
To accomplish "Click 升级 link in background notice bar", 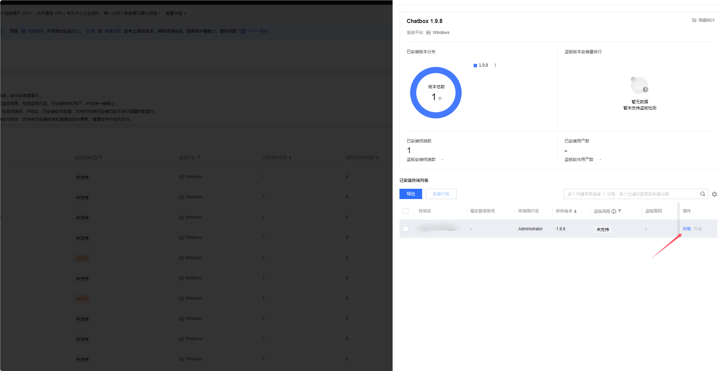I will click(x=91, y=31).
